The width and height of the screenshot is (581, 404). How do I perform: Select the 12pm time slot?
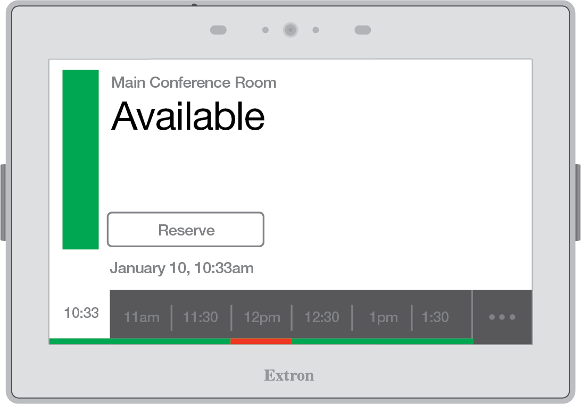click(x=262, y=317)
